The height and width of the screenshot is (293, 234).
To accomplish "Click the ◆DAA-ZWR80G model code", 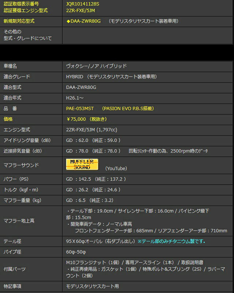I will coord(83,21).
